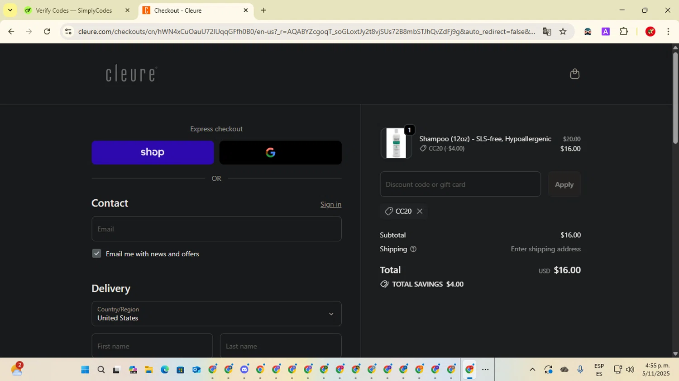Click the Last name field
This screenshot has height=381, width=679.
click(281, 346)
